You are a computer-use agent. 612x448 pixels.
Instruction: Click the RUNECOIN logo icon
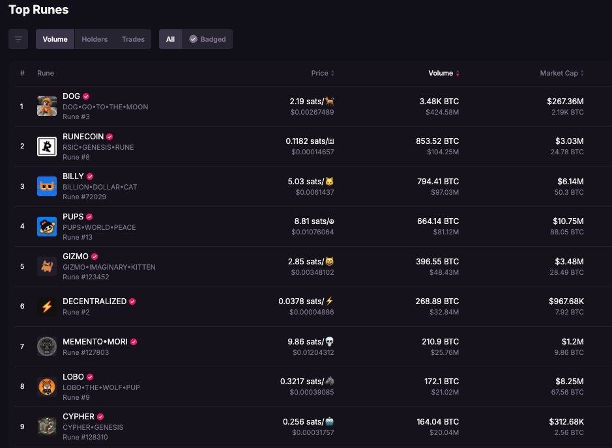tap(47, 147)
